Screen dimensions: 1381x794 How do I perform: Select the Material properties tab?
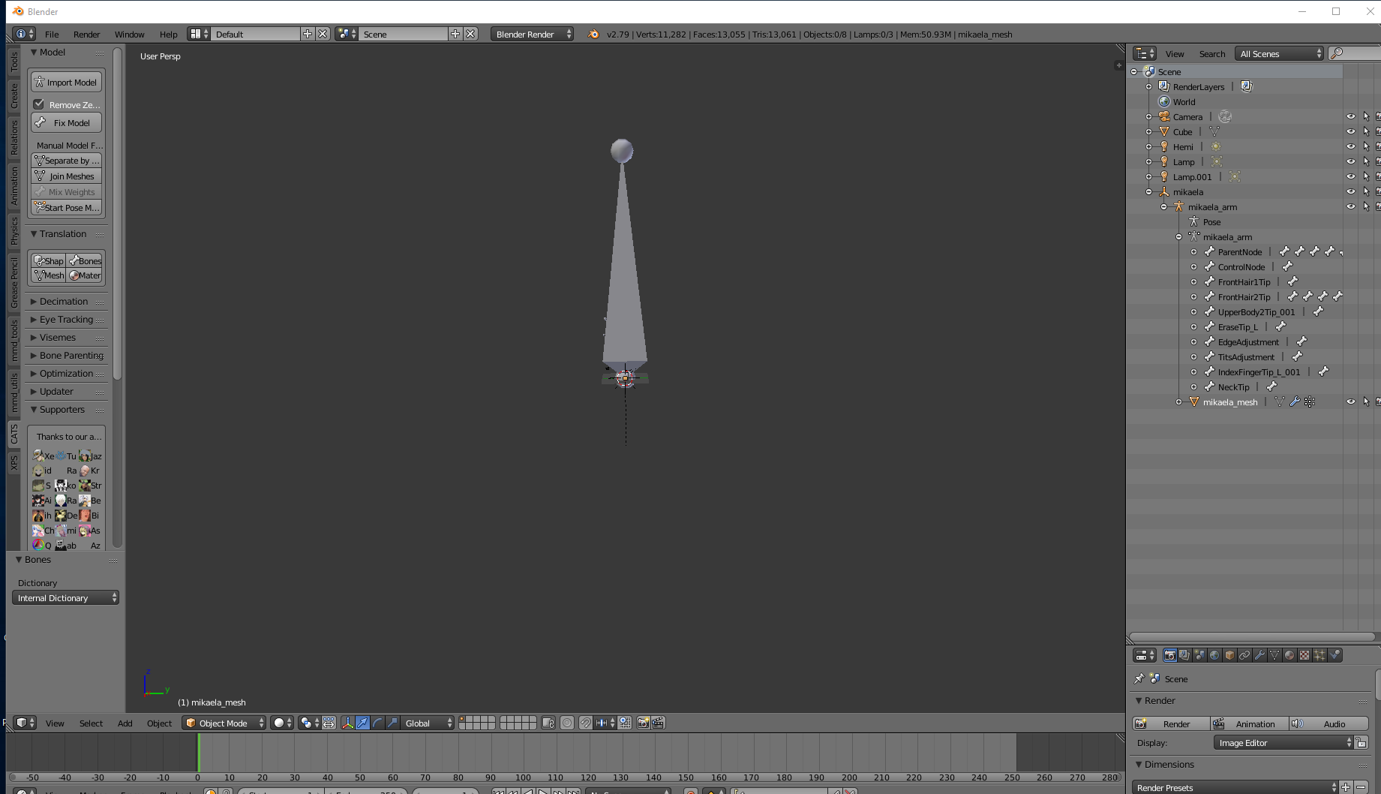(1289, 654)
